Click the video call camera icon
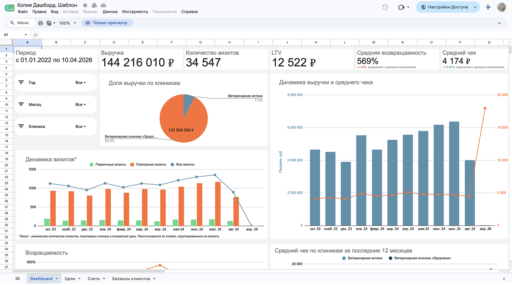This screenshot has height=285, width=512. click(401, 7)
